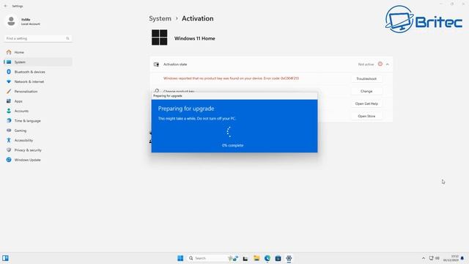Click the Troubleshoot button
The width and height of the screenshot is (469, 264).
pos(366,78)
